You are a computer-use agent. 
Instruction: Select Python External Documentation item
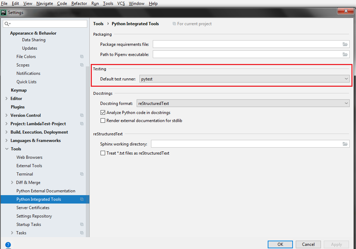46,191
